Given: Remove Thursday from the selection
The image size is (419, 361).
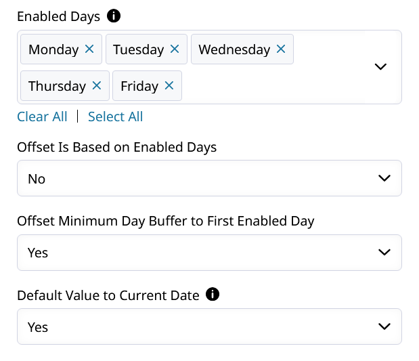Looking at the screenshot, I should click(97, 85).
